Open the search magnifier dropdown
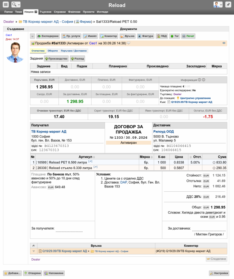This screenshot has width=234, height=279. click(16, 4)
